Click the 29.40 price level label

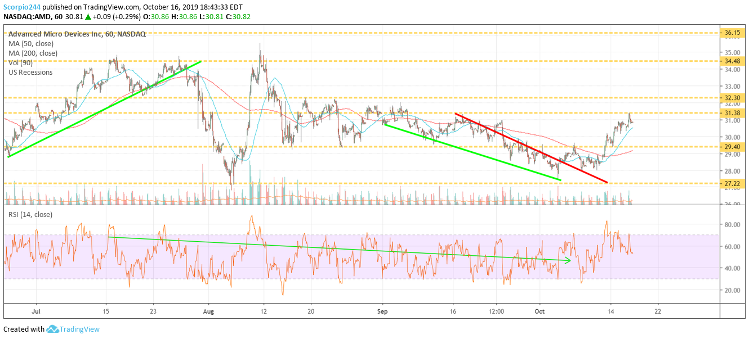pos(732,146)
